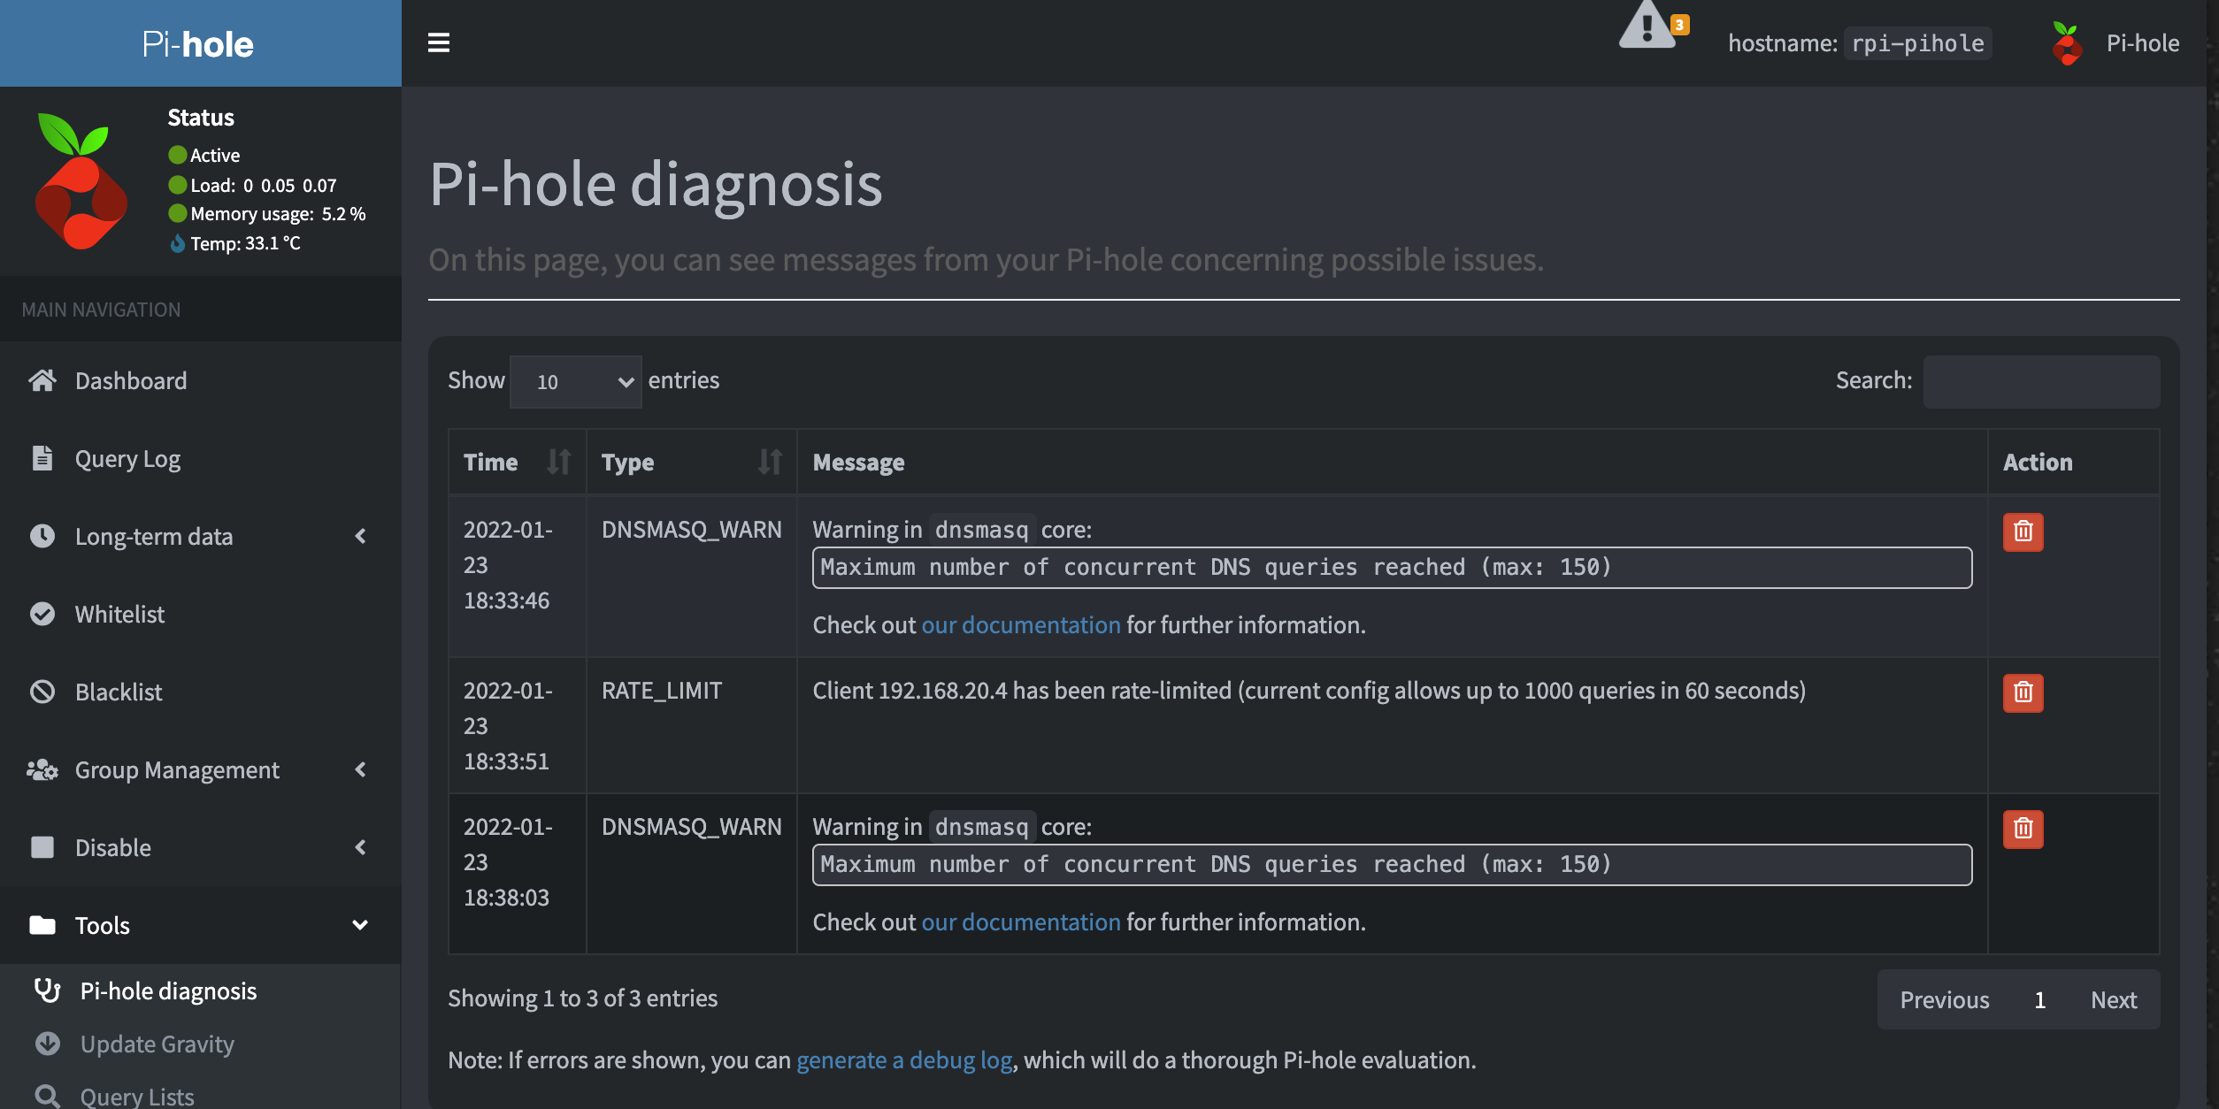Collapse the Tools submenu chevron
The width and height of the screenshot is (2219, 1109).
[x=360, y=925]
